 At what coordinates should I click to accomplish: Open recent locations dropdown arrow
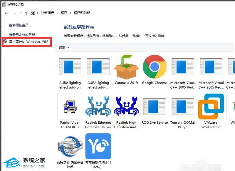(21, 13)
